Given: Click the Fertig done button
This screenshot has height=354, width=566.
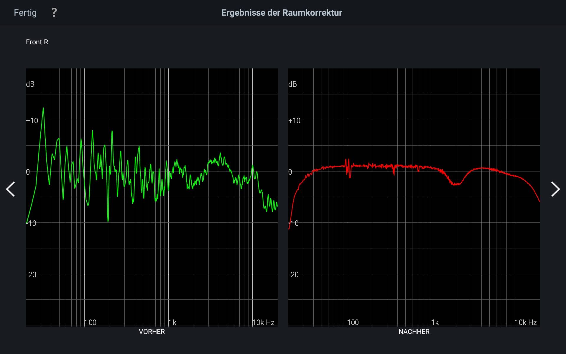Looking at the screenshot, I should (x=25, y=13).
